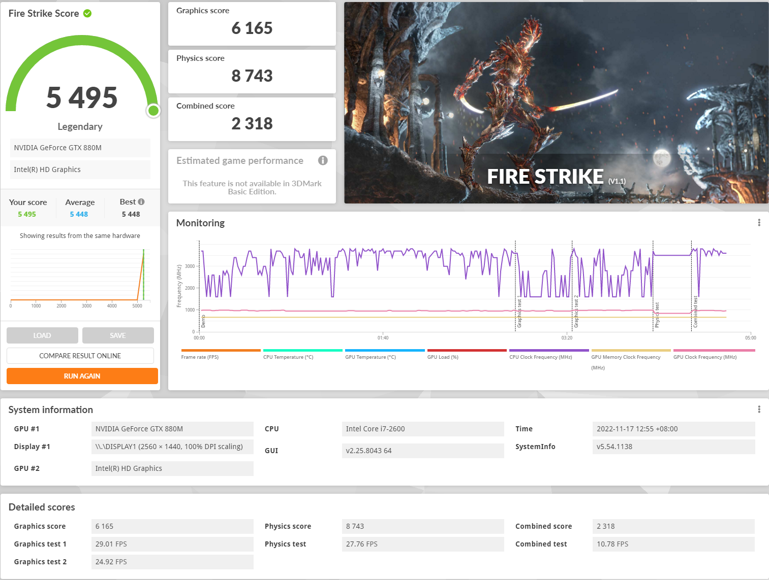Click the 5 448 value under Best
The image size is (769, 580).
[131, 214]
